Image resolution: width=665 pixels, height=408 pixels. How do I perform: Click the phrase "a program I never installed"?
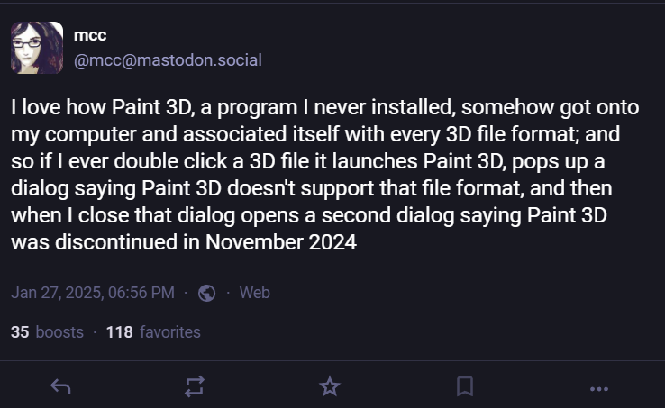tap(312, 108)
